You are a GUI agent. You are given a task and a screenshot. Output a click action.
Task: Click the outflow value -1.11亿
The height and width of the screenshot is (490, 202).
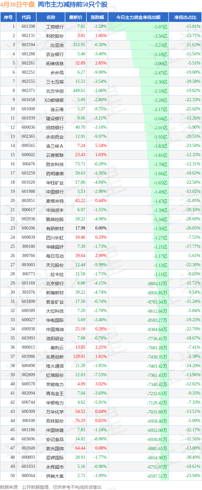pyautogui.click(x=160, y=274)
